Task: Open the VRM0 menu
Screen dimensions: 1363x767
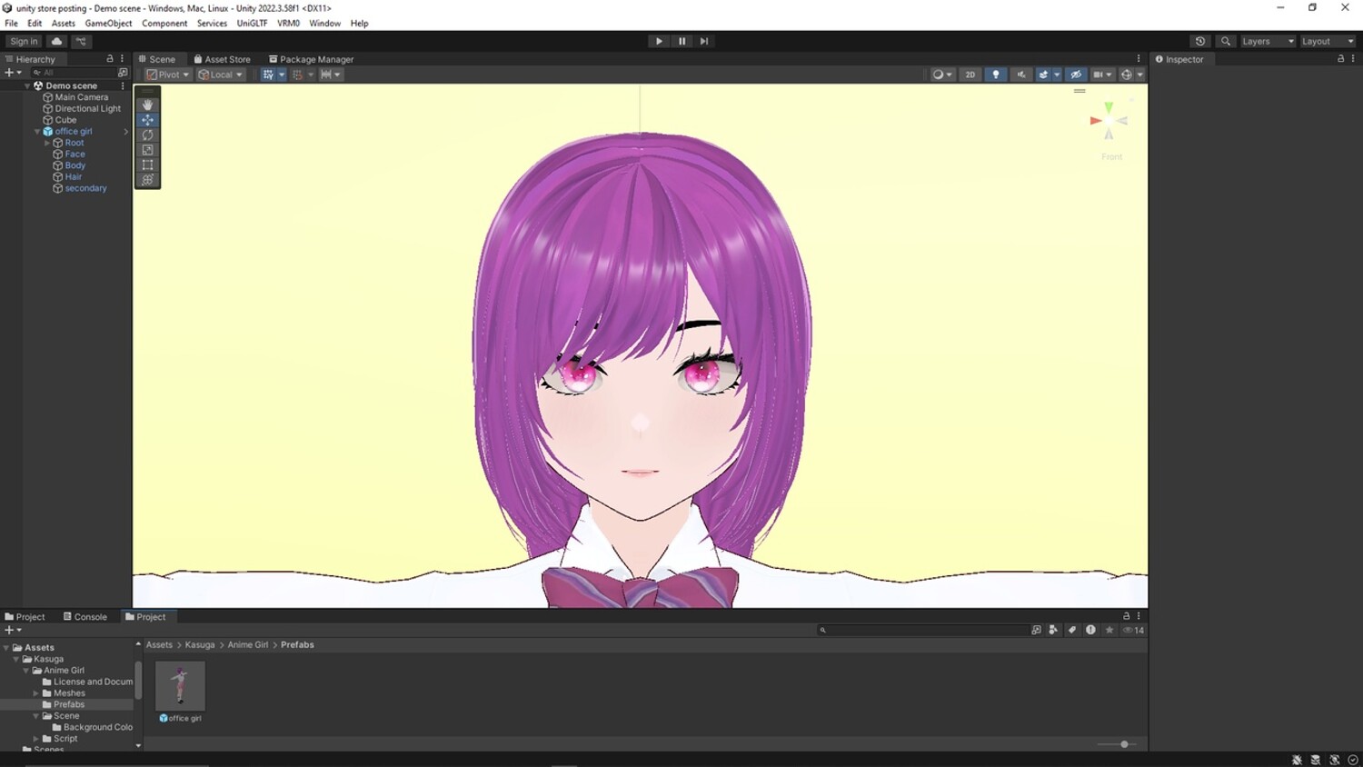Action: 288,23
